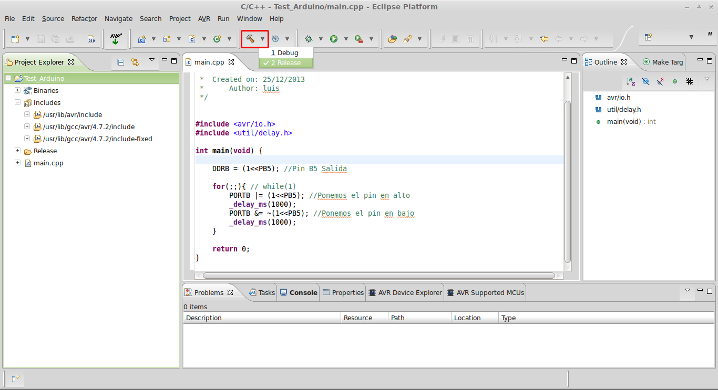This screenshot has height=390, width=718.
Task: Upload project with the AVR icon
Action: 116,39
